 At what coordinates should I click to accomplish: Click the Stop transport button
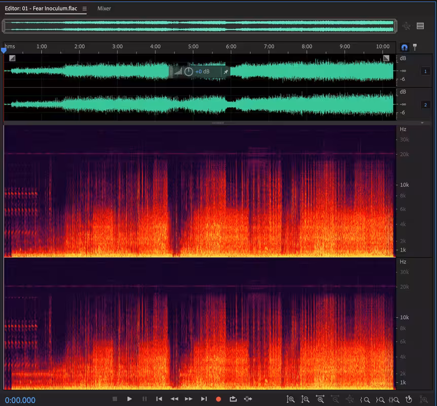tap(115, 399)
